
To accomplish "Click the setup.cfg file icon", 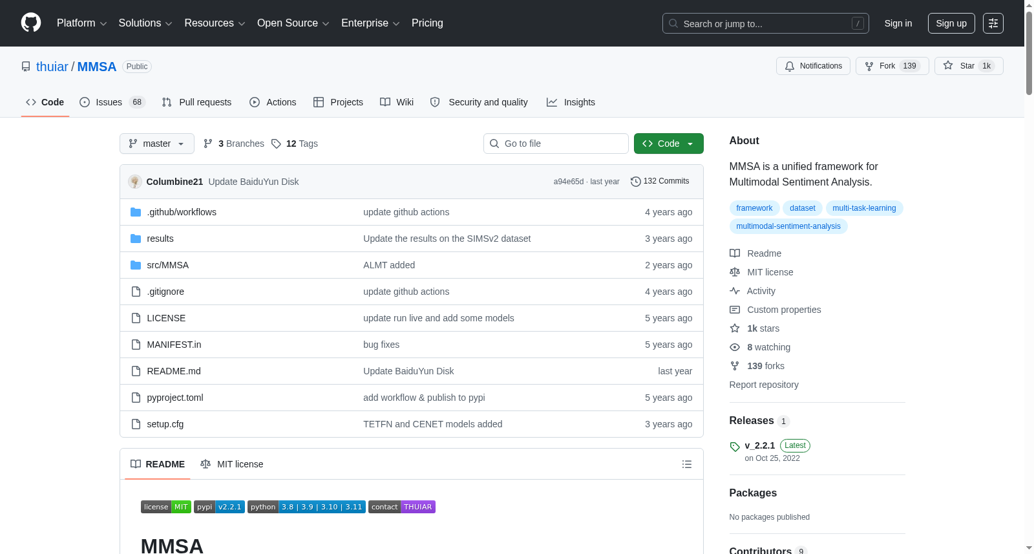I will tap(136, 424).
